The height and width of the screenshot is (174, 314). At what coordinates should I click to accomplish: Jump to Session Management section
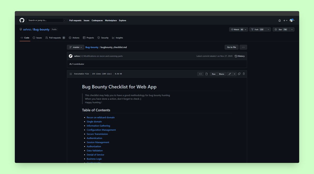(98, 142)
